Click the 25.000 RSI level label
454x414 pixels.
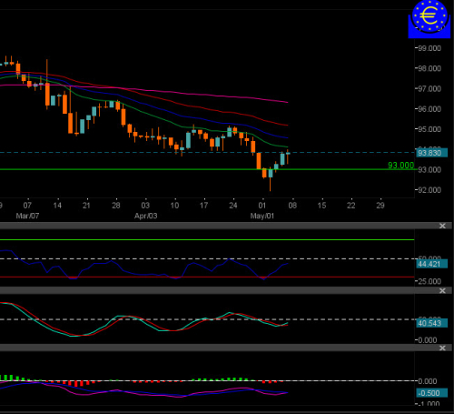coord(429,281)
